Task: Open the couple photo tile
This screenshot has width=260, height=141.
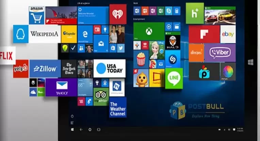Action: [117, 34]
